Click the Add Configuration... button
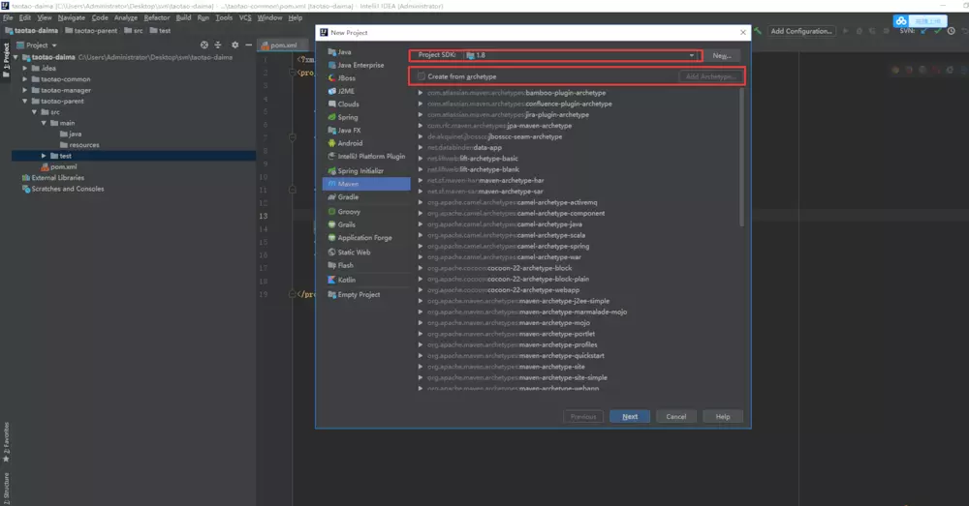 tap(802, 31)
